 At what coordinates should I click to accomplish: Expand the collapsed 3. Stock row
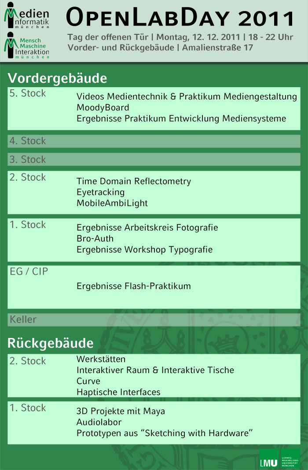(154, 159)
